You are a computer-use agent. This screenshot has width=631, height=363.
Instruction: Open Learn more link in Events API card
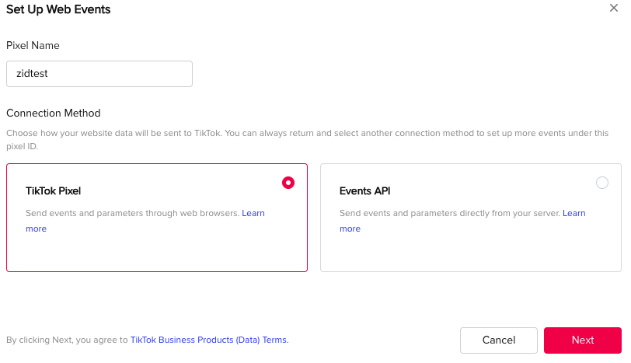[574, 213]
